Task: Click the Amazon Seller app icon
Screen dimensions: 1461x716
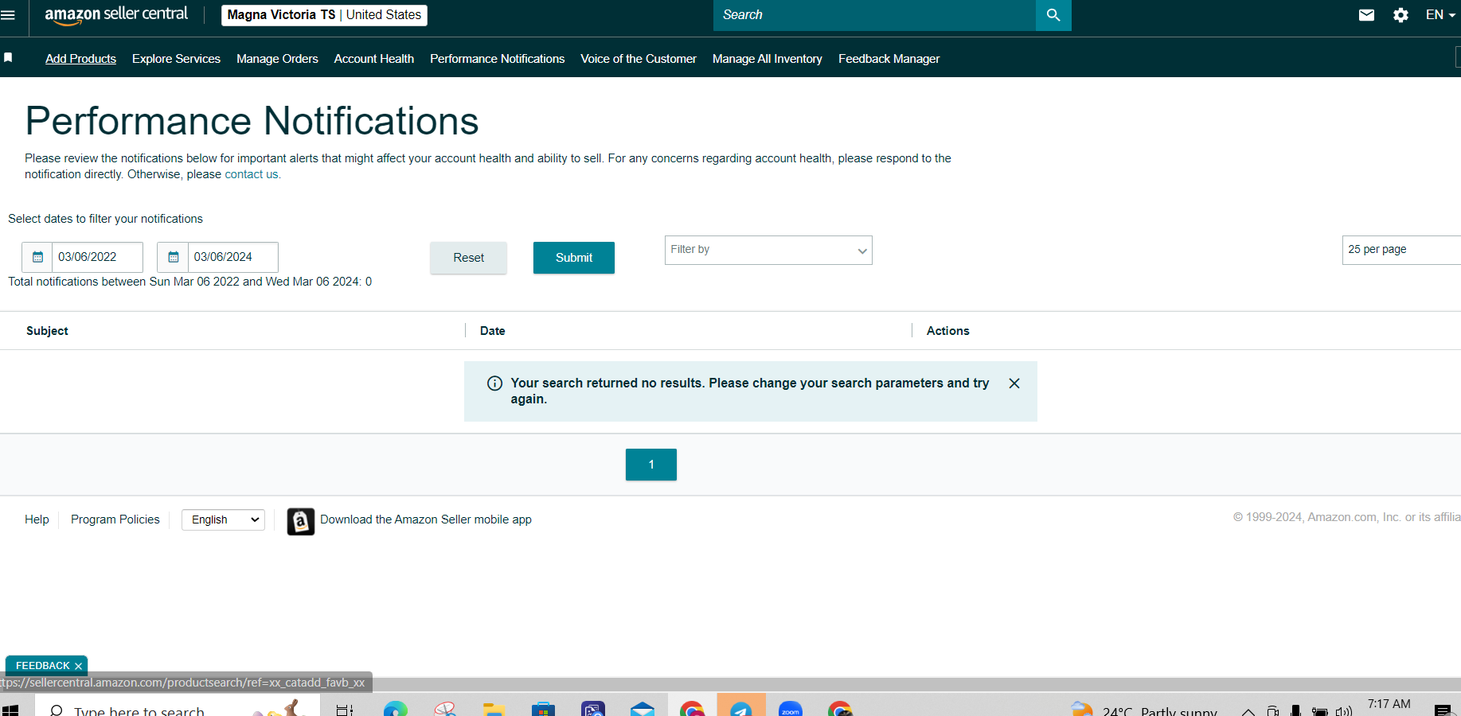Action: (x=300, y=521)
